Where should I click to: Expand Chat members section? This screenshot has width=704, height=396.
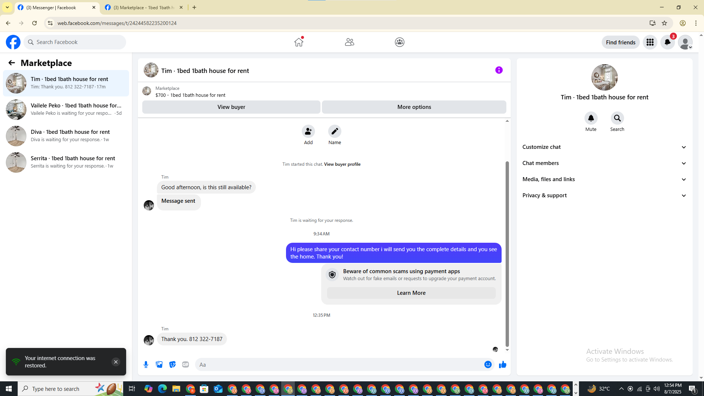coord(604,163)
